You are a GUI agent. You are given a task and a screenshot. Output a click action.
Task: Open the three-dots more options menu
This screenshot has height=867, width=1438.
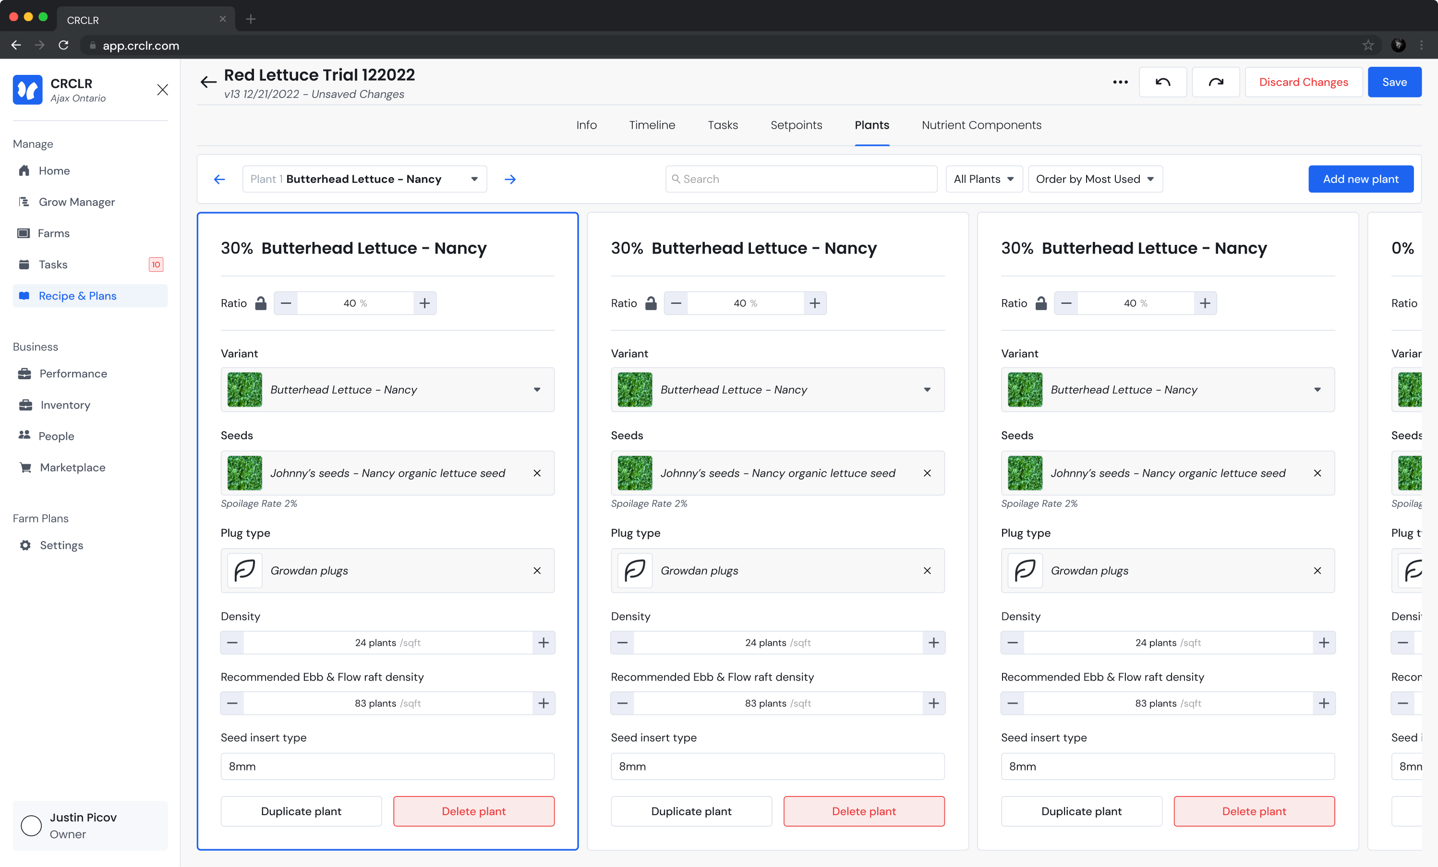[1120, 82]
